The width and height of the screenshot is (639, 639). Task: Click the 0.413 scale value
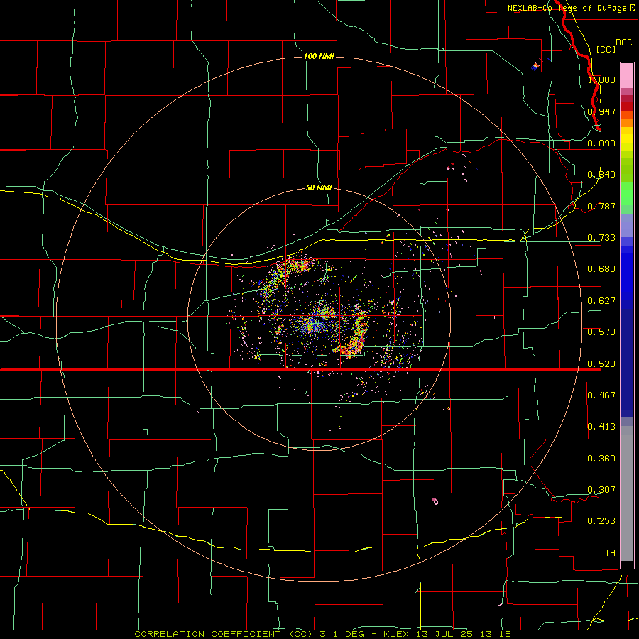601,427
